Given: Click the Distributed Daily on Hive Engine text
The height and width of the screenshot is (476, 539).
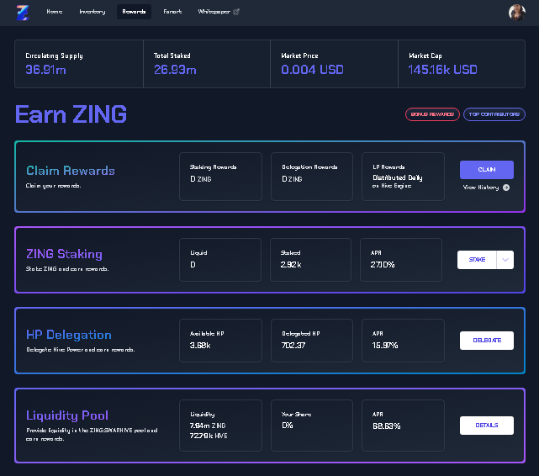Looking at the screenshot, I should click(398, 182).
